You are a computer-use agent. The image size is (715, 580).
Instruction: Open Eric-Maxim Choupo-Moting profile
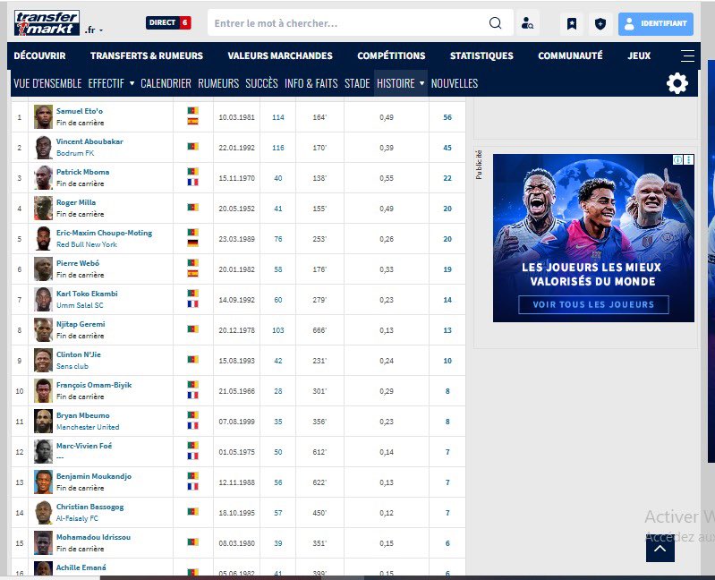click(104, 233)
